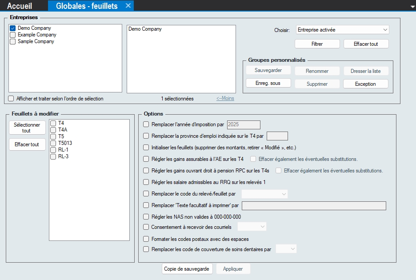The height and width of the screenshot is (280, 416).
Task: Switch to the Accueil tab
Action: [x=20, y=6]
